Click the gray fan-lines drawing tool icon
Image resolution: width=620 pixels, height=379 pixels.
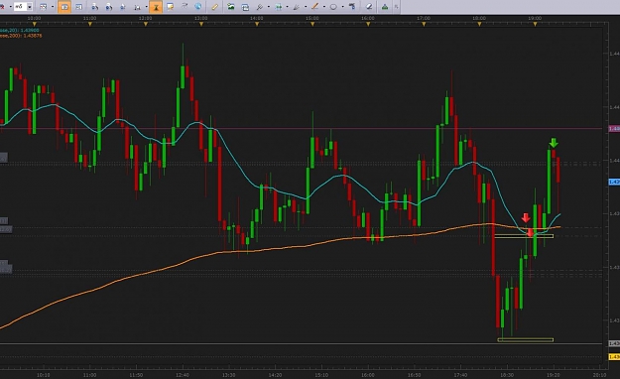click(x=297, y=7)
